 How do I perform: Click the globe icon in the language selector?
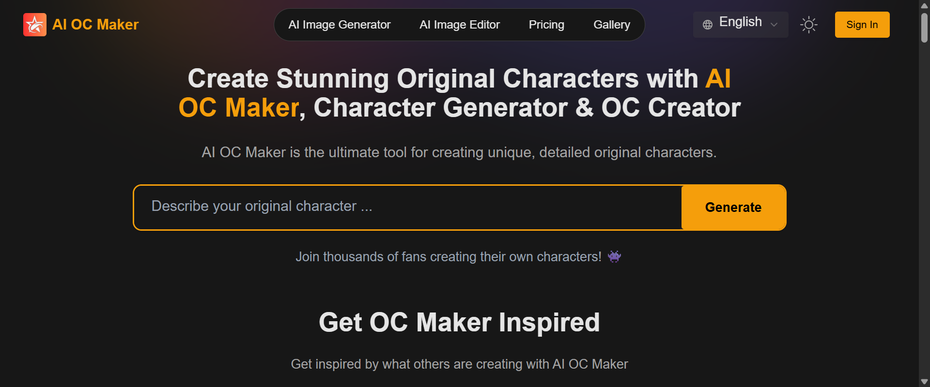(708, 24)
